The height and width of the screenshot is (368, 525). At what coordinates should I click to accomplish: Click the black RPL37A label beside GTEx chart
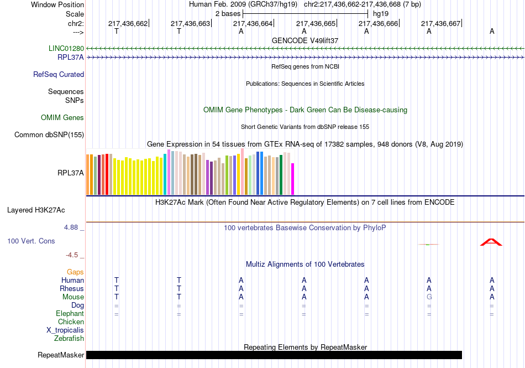(x=71, y=173)
